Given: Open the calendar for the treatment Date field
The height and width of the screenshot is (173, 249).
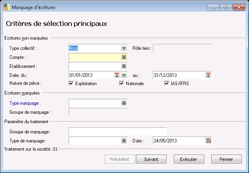Looking at the screenshot, I should [x=208, y=140].
